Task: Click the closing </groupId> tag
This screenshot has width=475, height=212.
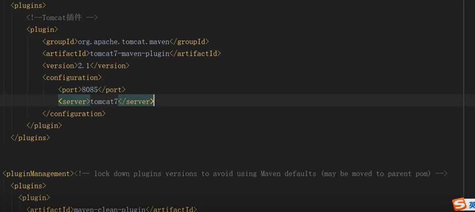Action: coord(189,41)
